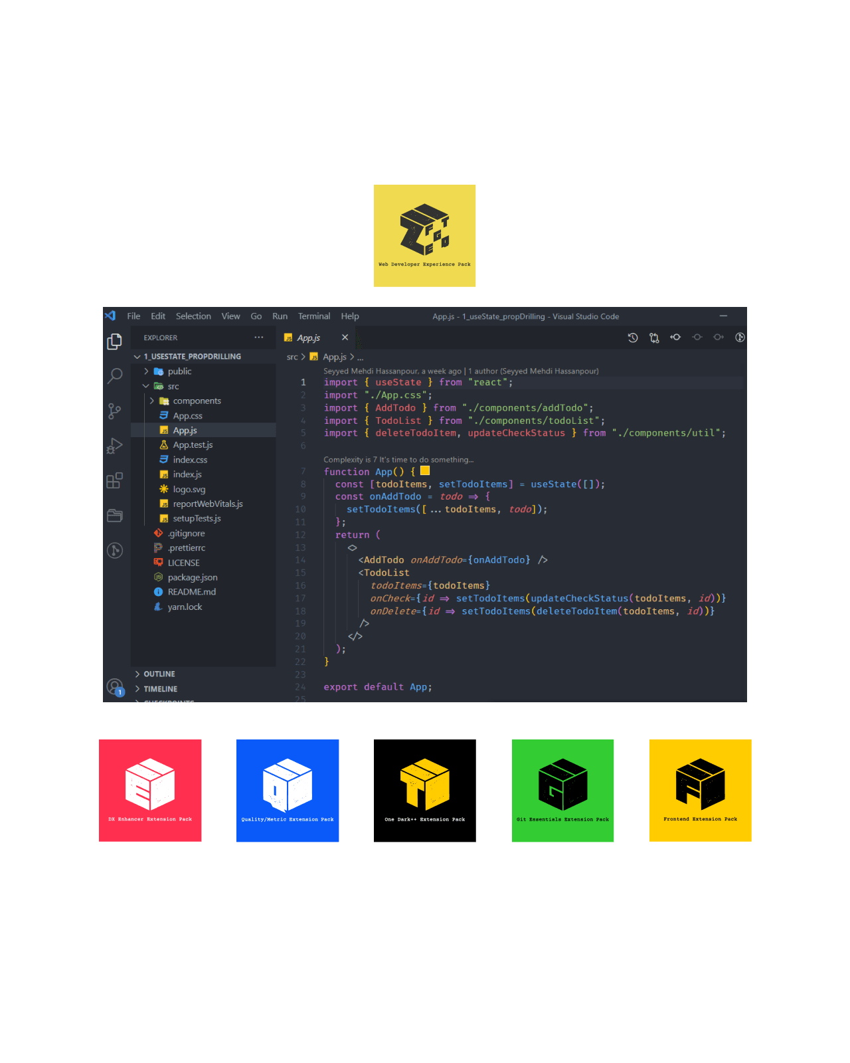This screenshot has width=850, height=1063.
Task: Show file history clock icon
Action: click(633, 338)
